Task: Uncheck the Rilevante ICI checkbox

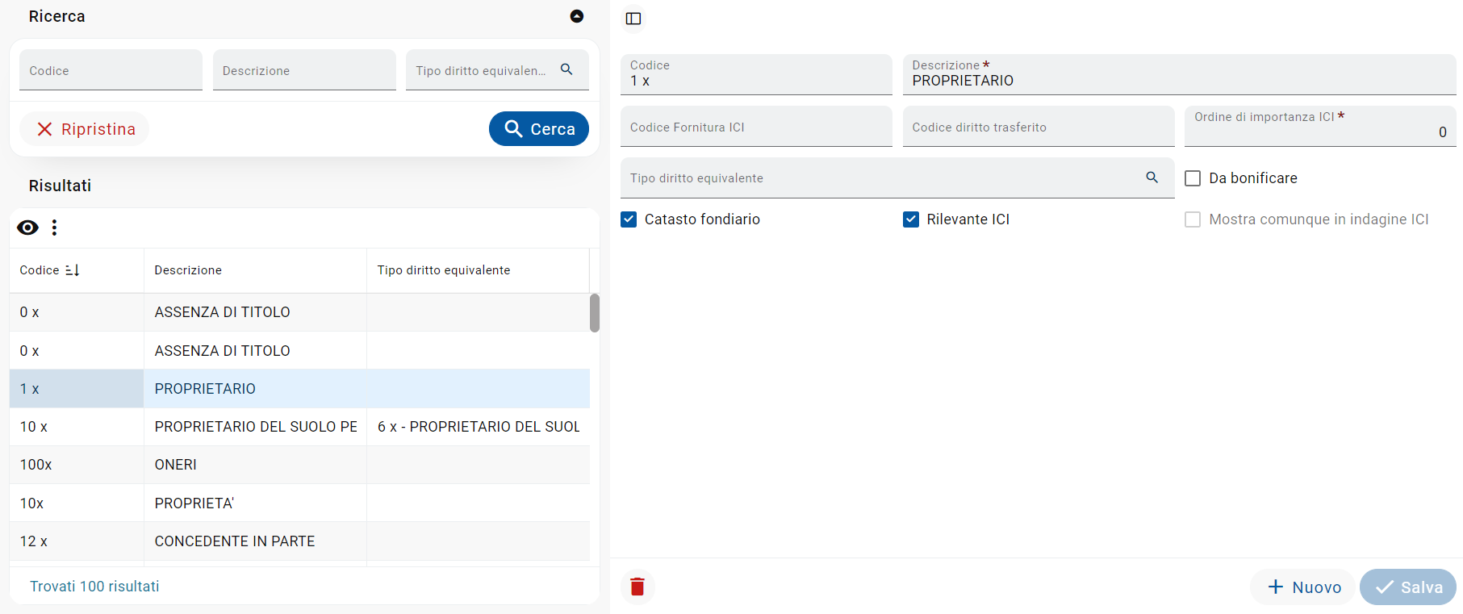Action: [911, 219]
